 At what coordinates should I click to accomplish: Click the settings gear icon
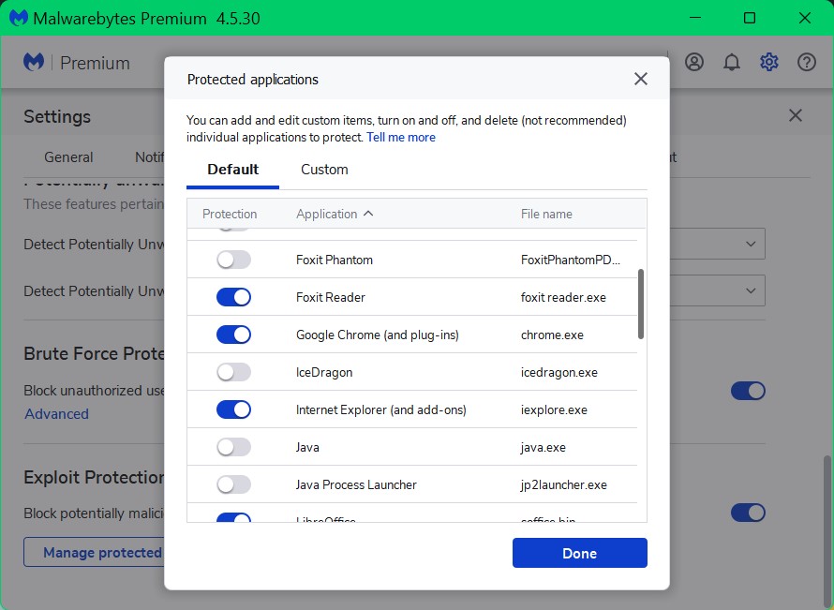click(x=769, y=63)
